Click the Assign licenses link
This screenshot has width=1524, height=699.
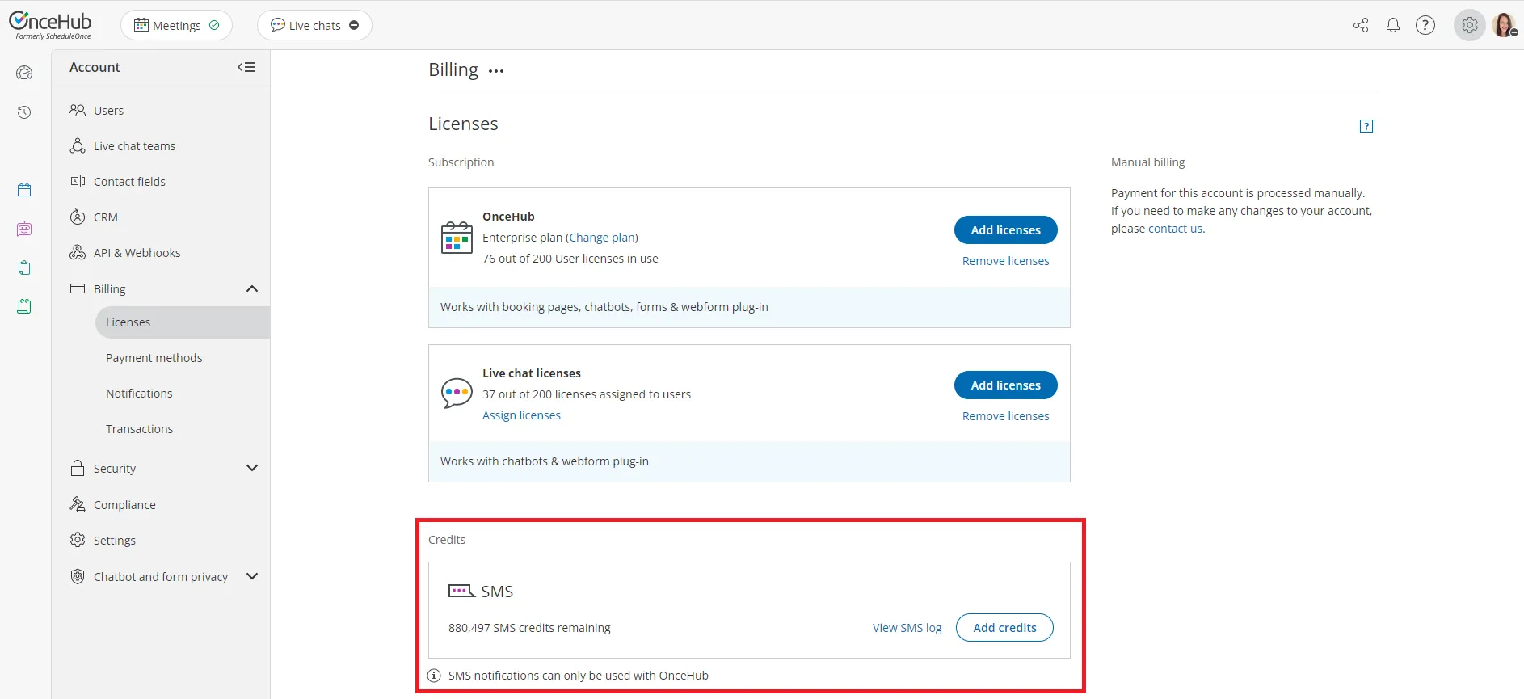point(521,415)
